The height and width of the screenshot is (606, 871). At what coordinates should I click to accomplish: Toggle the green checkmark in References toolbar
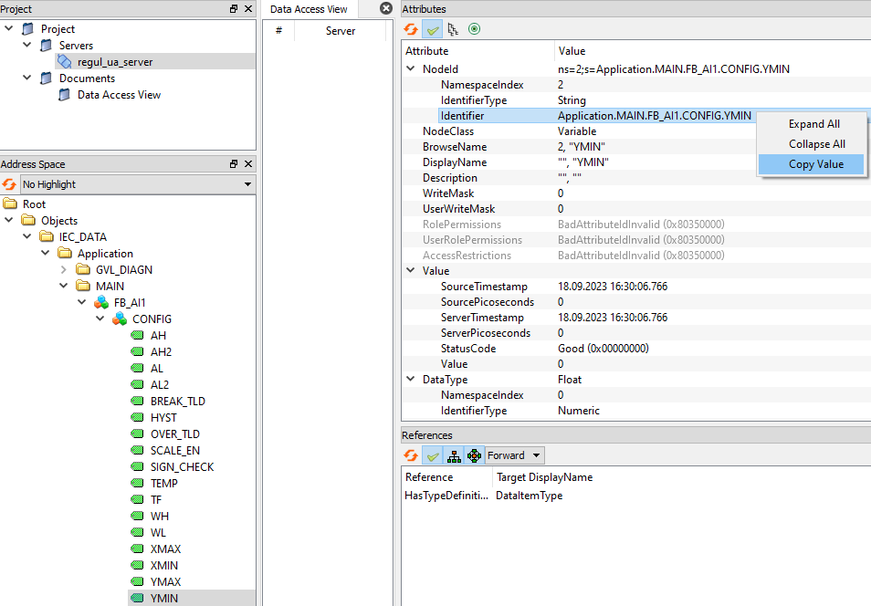point(433,455)
